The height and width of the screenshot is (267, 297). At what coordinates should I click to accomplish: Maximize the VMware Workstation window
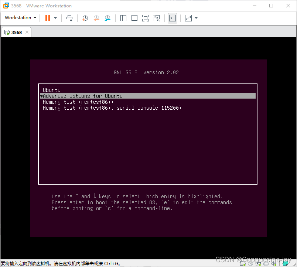pos(271,6)
